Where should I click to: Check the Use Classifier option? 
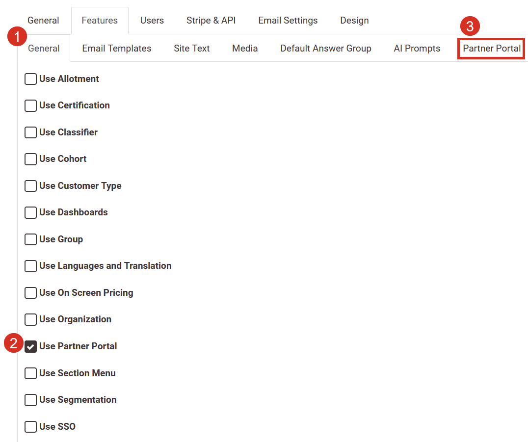31,132
